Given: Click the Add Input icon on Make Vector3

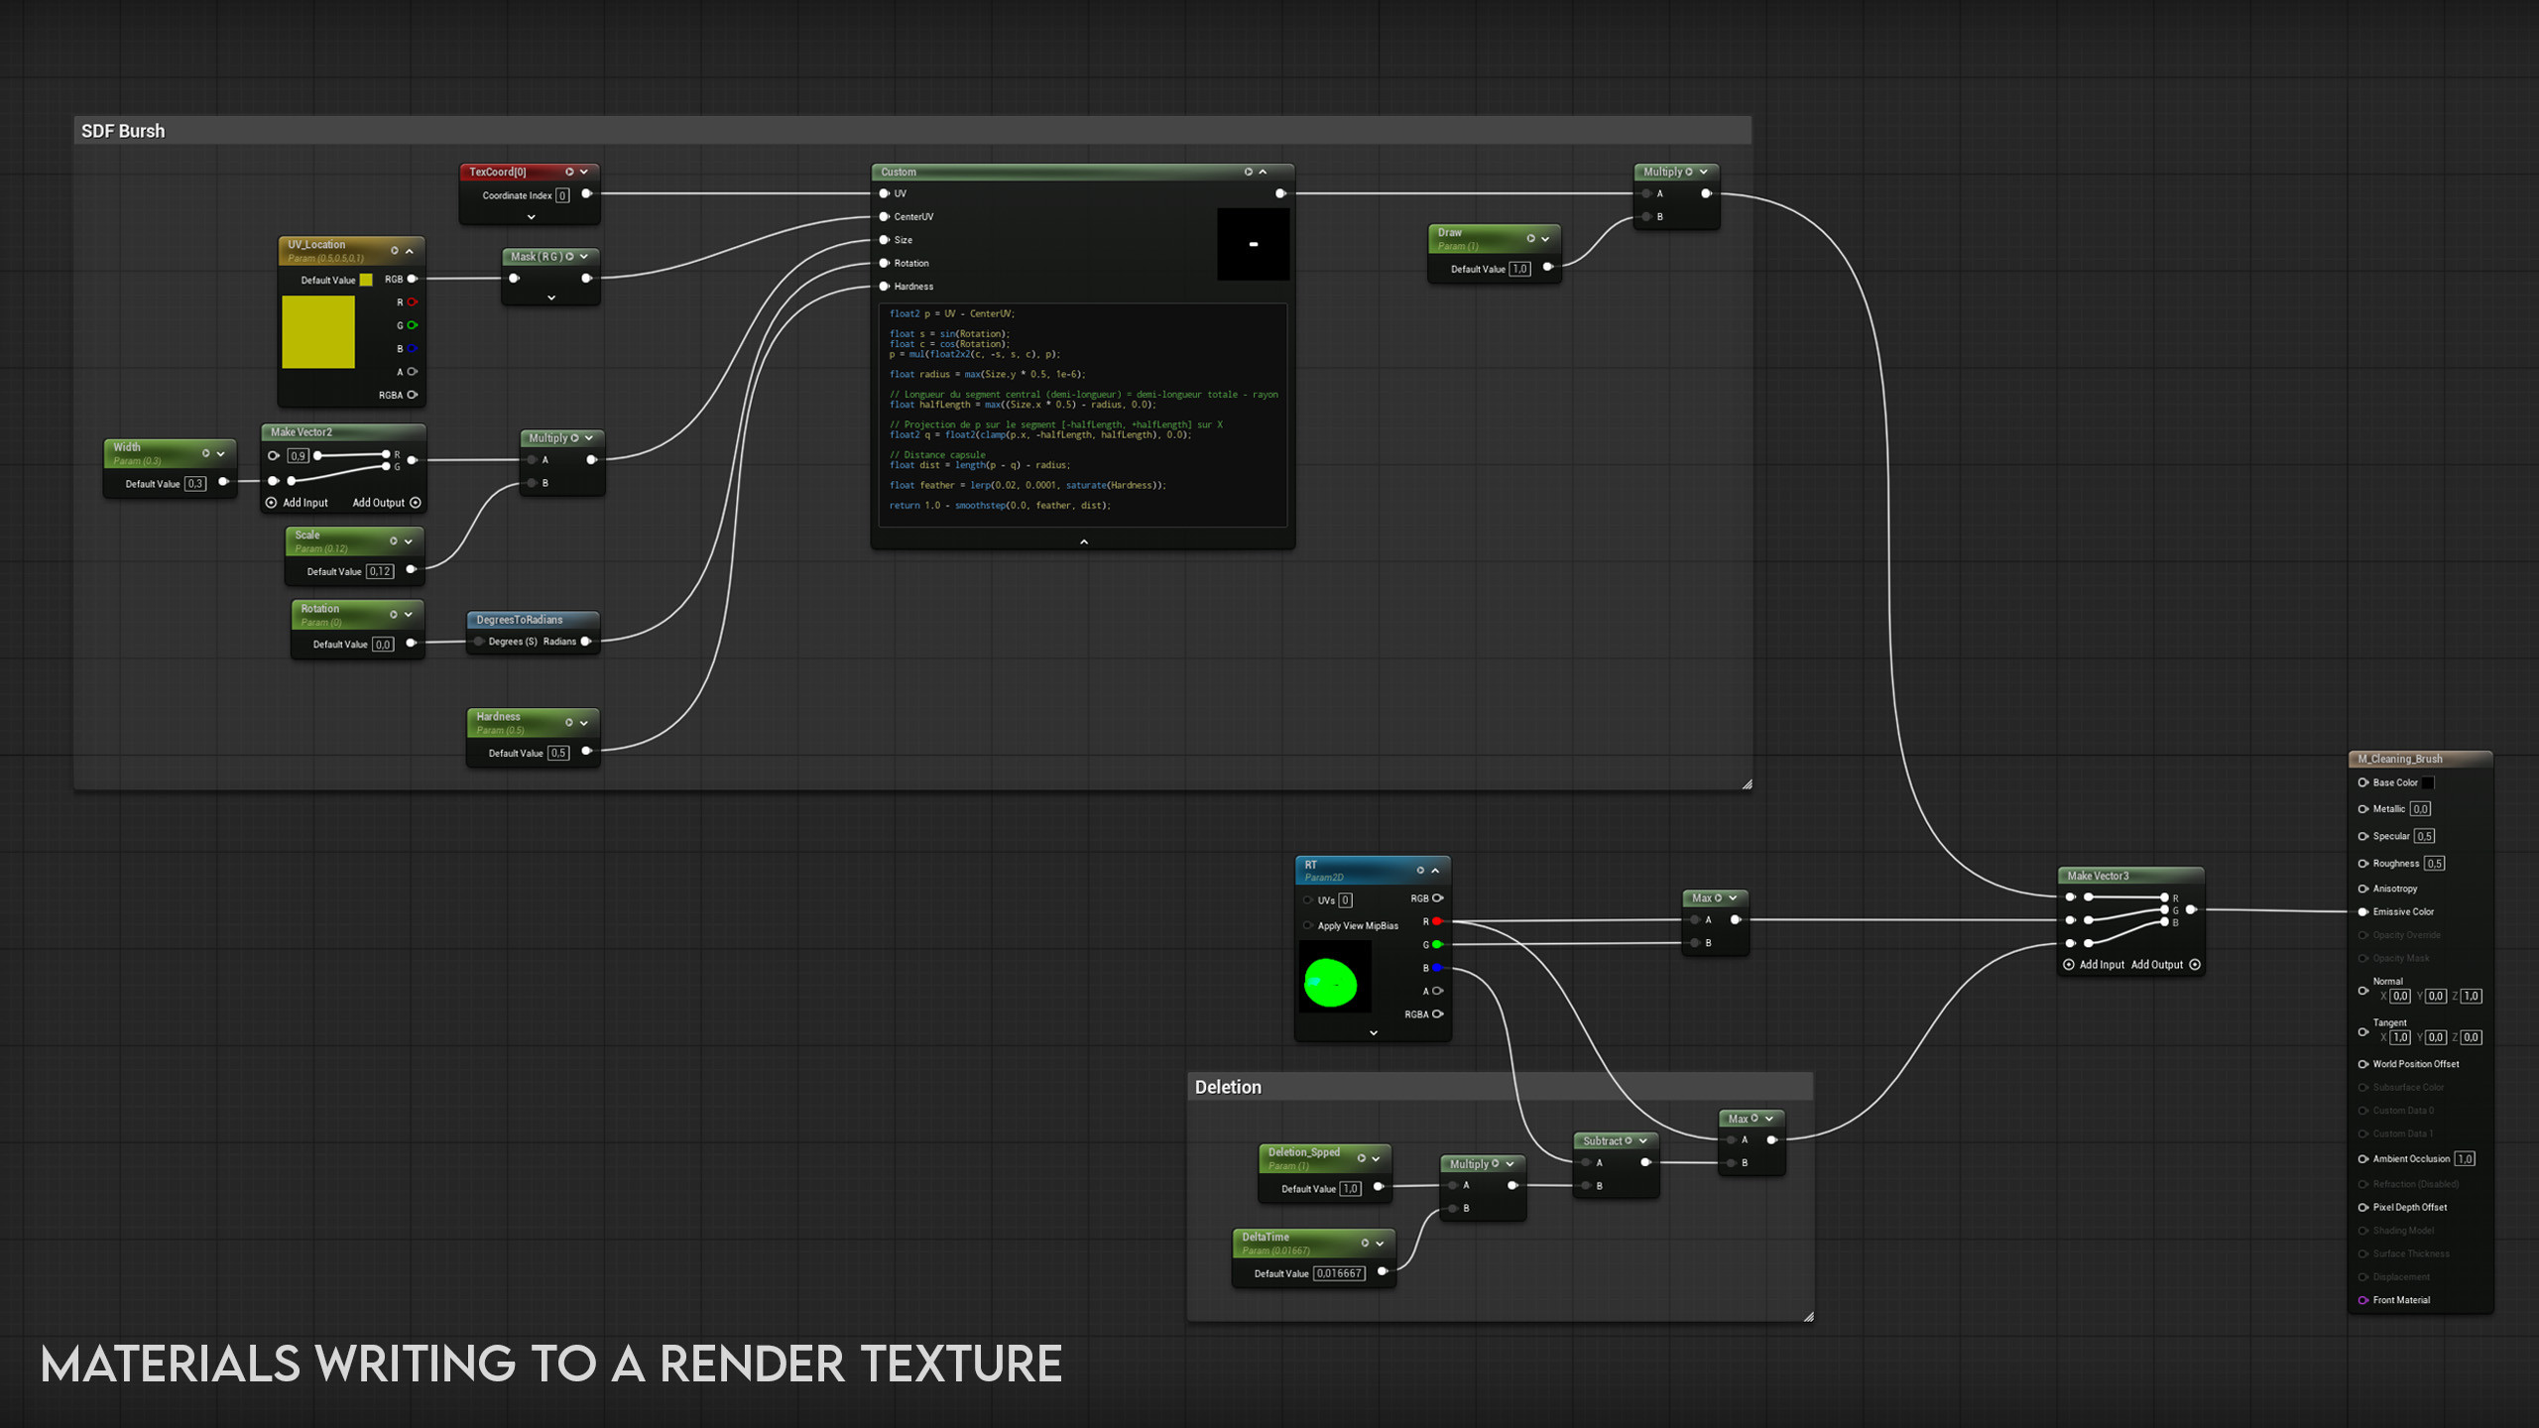Looking at the screenshot, I should 2069,965.
